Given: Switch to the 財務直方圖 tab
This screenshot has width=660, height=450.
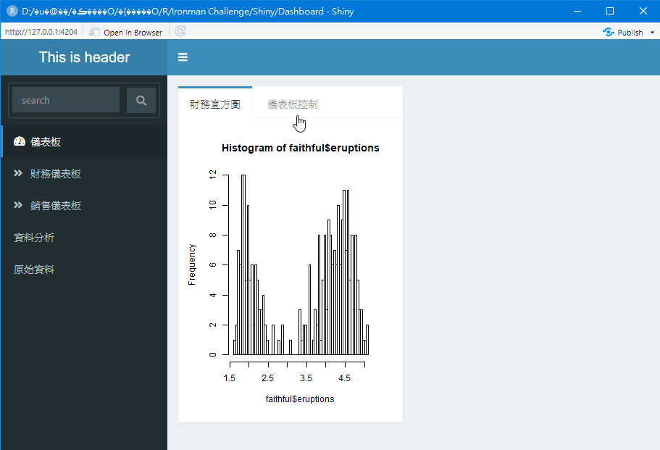Looking at the screenshot, I should [x=215, y=103].
